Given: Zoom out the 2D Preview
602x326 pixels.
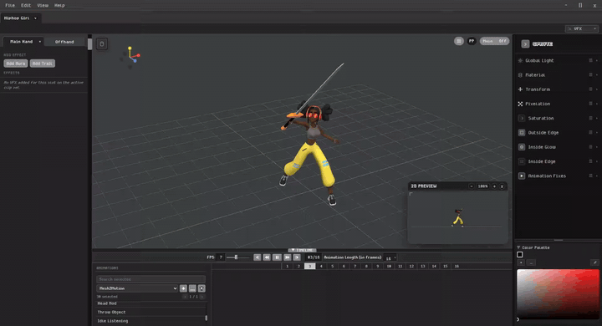Looking at the screenshot, I should click(471, 186).
